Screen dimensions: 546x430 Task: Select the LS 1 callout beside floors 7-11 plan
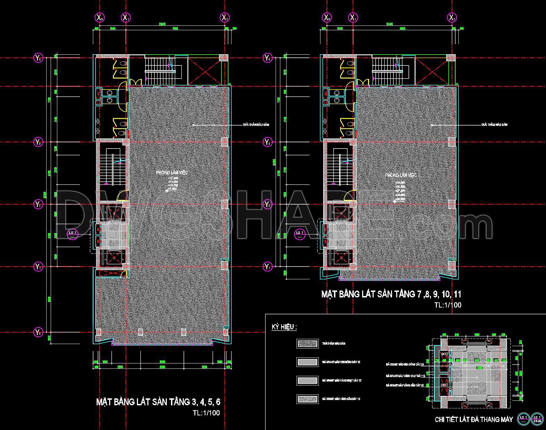(299, 234)
